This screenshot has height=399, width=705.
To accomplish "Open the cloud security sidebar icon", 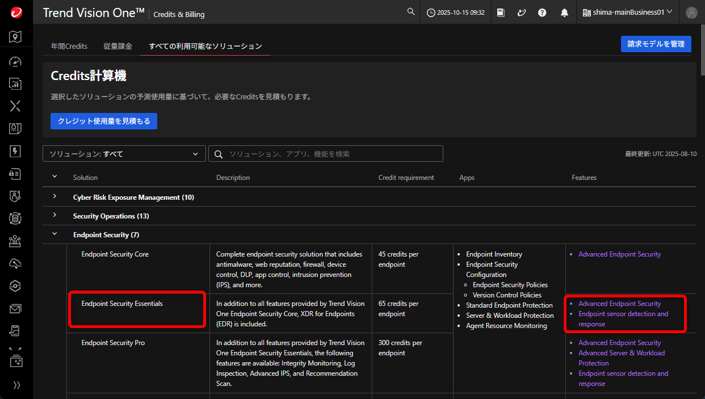I will point(16,263).
